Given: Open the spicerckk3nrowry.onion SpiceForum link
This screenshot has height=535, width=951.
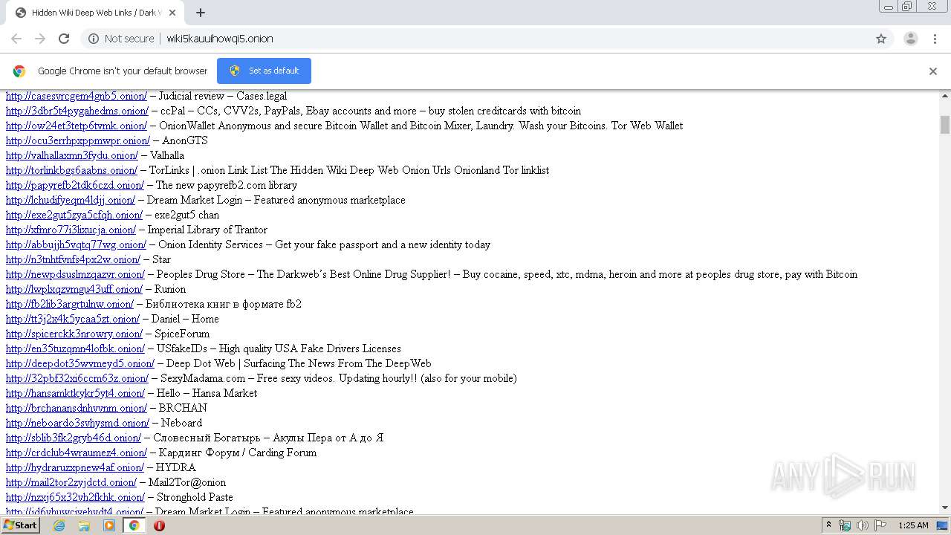Looking at the screenshot, I should (x=74, y=334).
